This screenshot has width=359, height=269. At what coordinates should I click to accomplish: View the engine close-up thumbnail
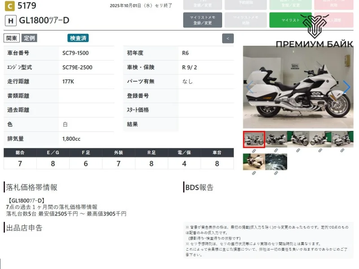click(x=276, y=162)
